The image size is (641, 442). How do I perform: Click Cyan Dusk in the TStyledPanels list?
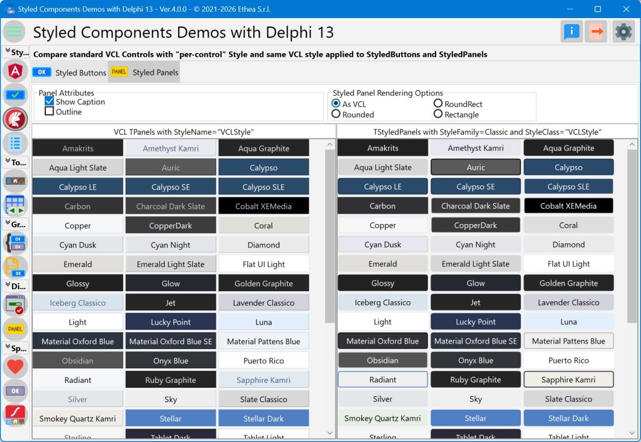382,245
